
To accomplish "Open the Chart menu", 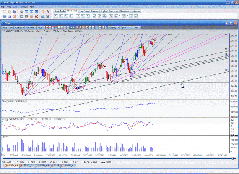I will click(16, 7).
